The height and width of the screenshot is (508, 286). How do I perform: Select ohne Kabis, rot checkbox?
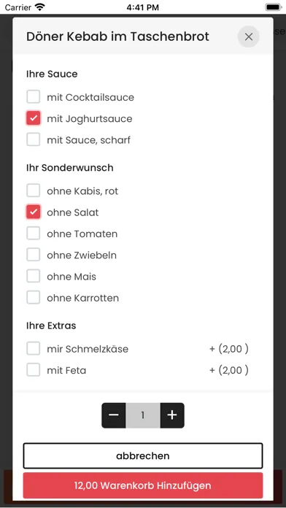[x=34, y=190]
